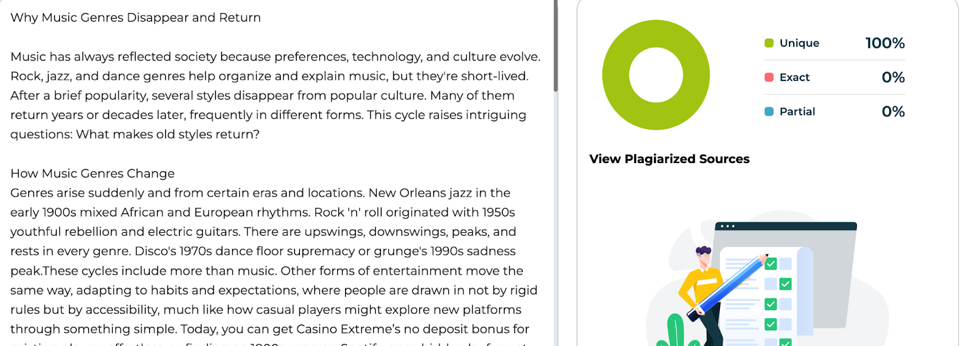Viewport: 960px width, 346px height.
Task: Click the green Unique legend dot
Action: 769,43
